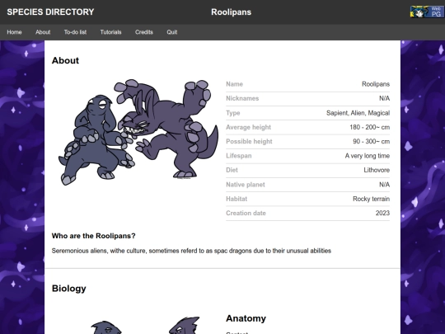The height and width of the screenshot is (334, 445).
Task: Click the Nicknames row label
Action: (242, 98)
